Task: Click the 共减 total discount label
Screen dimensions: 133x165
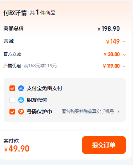Action: click(9, 41)
